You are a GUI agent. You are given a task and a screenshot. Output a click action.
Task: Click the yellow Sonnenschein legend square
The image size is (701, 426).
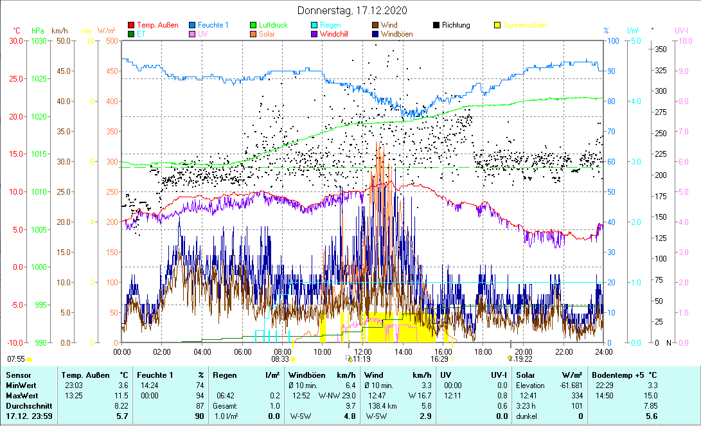tap(497, 25)
